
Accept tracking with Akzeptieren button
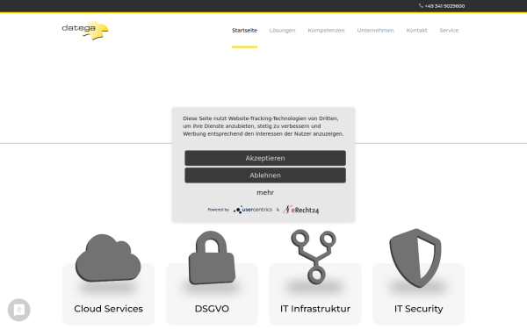tap(265, 158)
